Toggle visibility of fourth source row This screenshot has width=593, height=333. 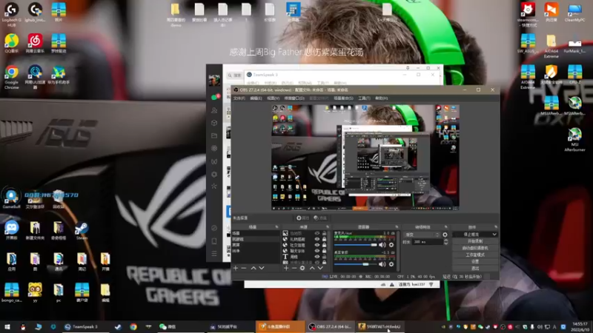[317, 251]
